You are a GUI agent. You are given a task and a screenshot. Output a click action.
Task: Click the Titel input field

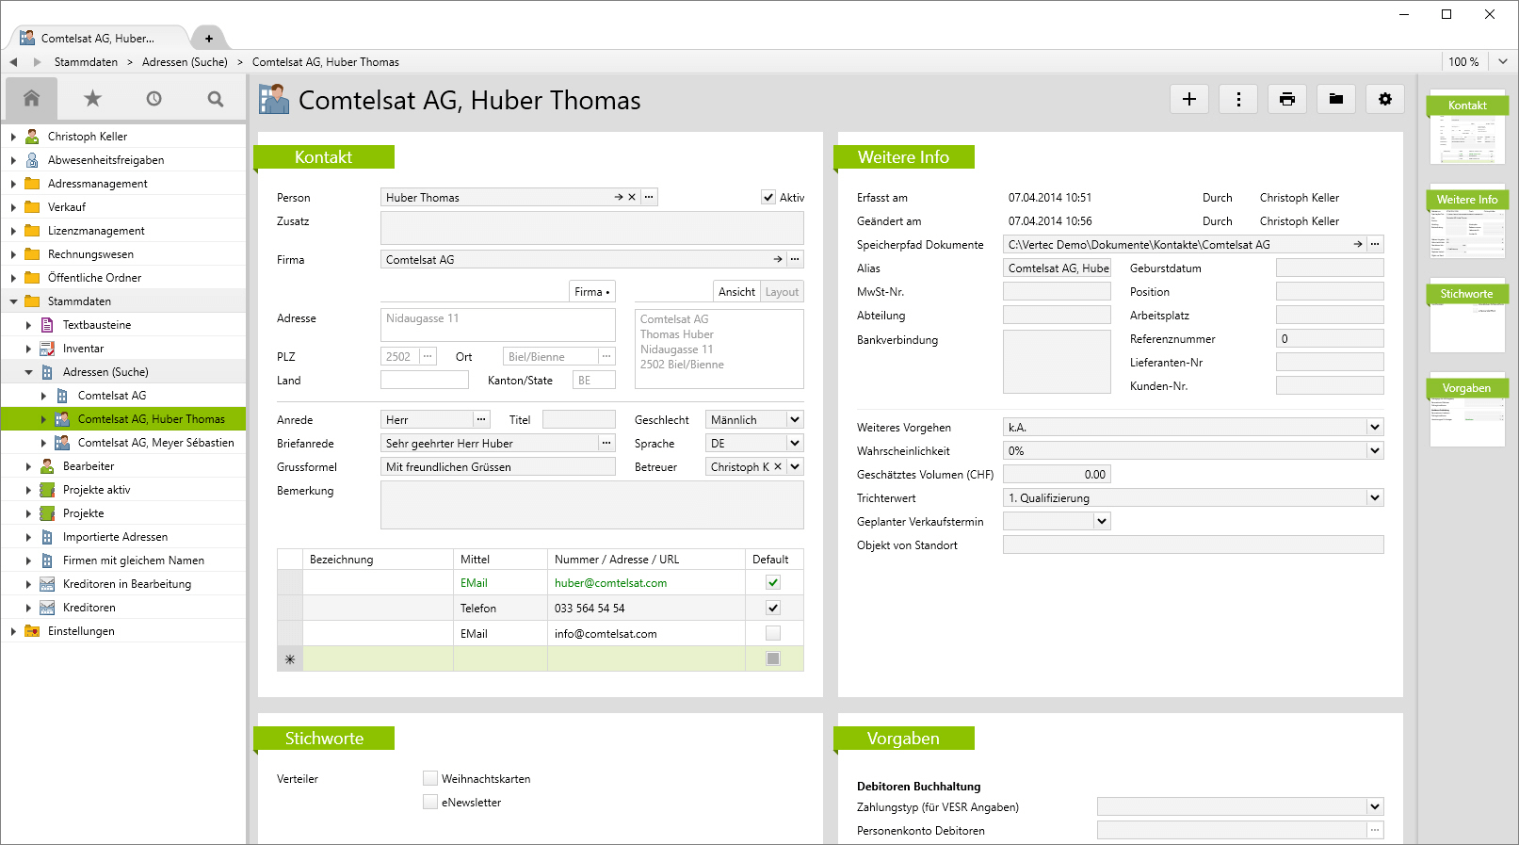[x=579, y=419]
